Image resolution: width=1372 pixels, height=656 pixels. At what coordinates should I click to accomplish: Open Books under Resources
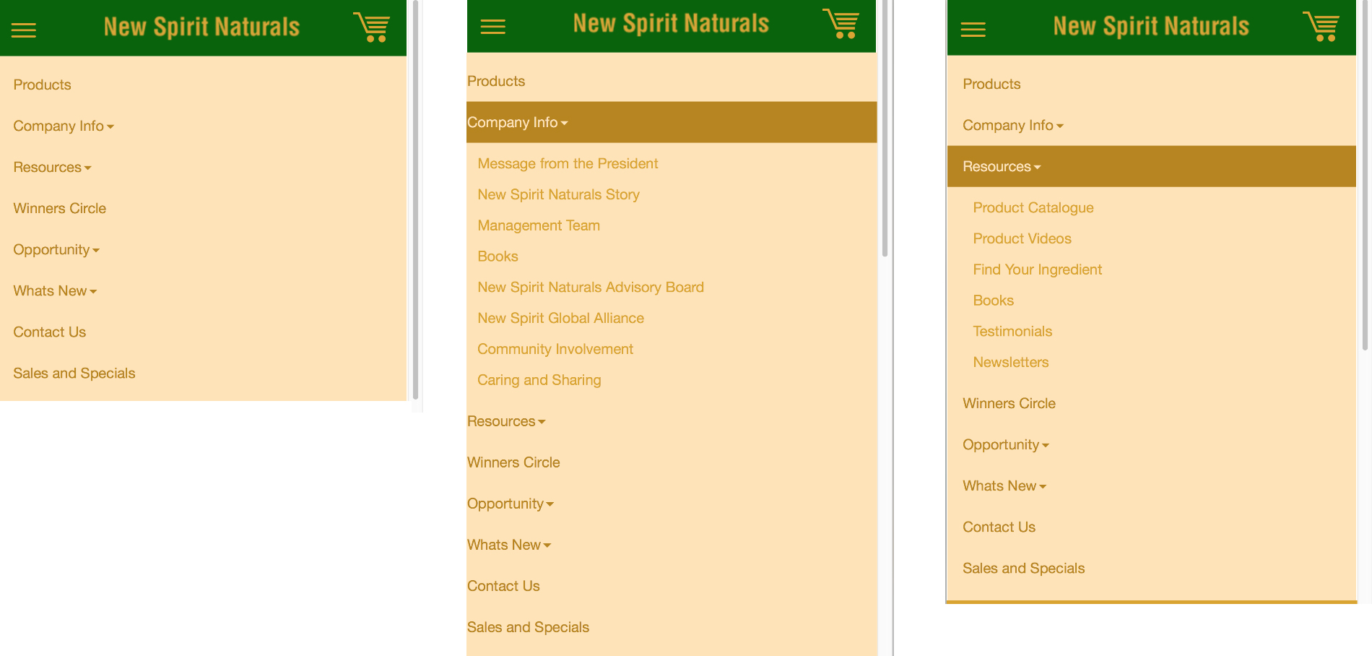click(x=993, y=301)
